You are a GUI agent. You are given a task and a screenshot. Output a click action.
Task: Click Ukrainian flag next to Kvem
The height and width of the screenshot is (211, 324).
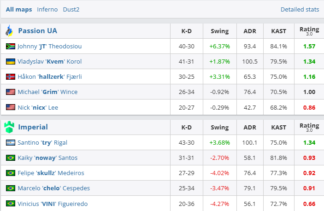pos(11,61)
